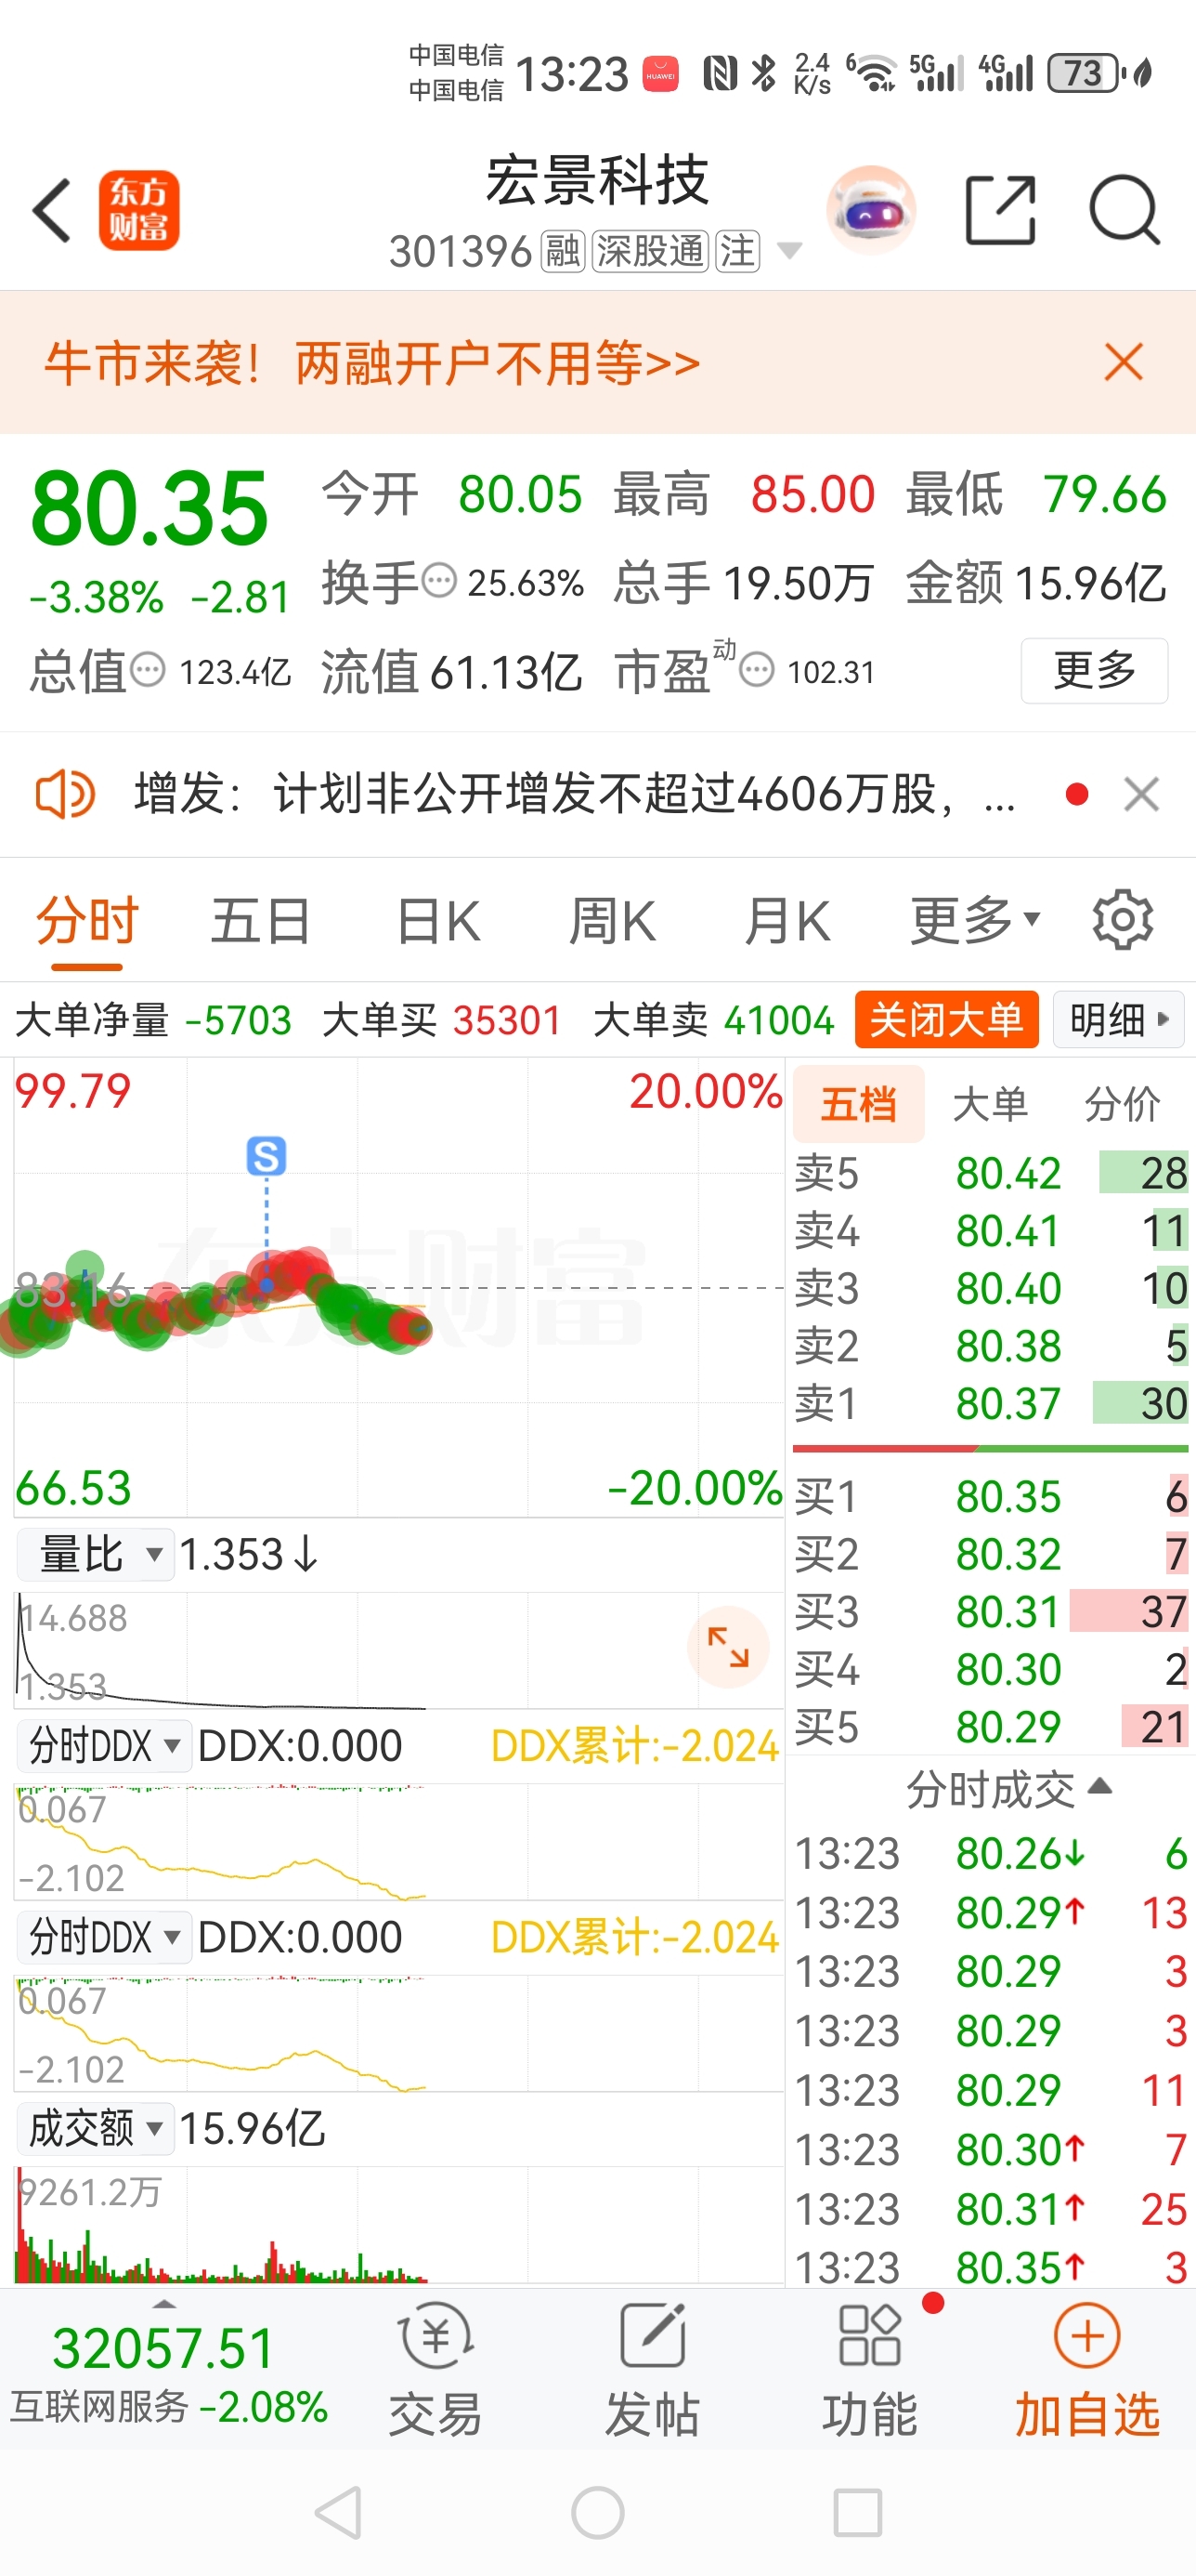Tap the 80.26 trade record row
Viewport: 1196px width, 2576px height.
click(x=990, y=1854)
